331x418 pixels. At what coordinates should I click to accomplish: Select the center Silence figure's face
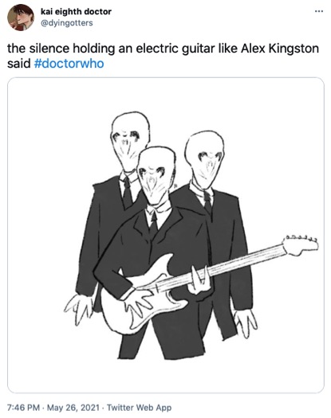(156, 182)
